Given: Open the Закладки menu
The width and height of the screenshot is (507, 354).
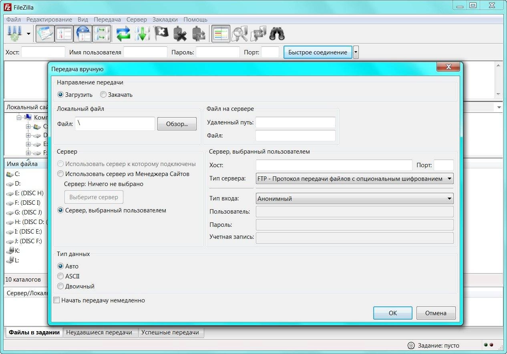Looking at the screenshot, I should coord(165,19).
